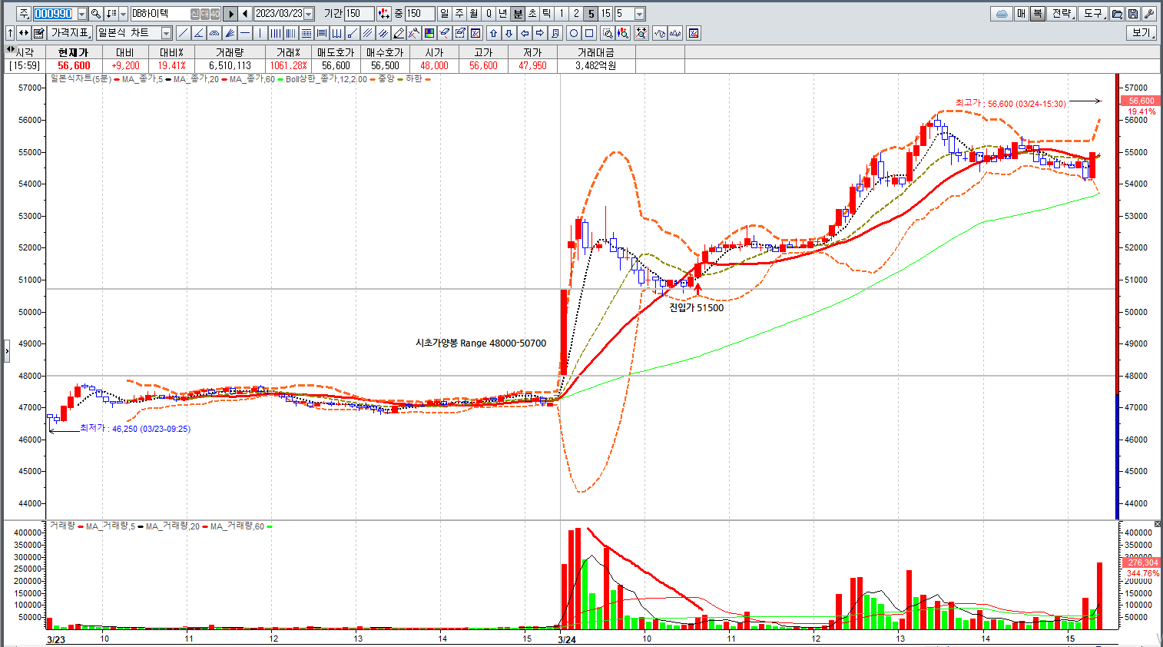Close the volume panel with X button
This screenshot has width=1163, height=647.
[x=1158, y=524]
